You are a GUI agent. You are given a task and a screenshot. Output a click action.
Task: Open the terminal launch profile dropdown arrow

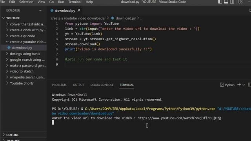pyautogui.click(x=244, y=85)
